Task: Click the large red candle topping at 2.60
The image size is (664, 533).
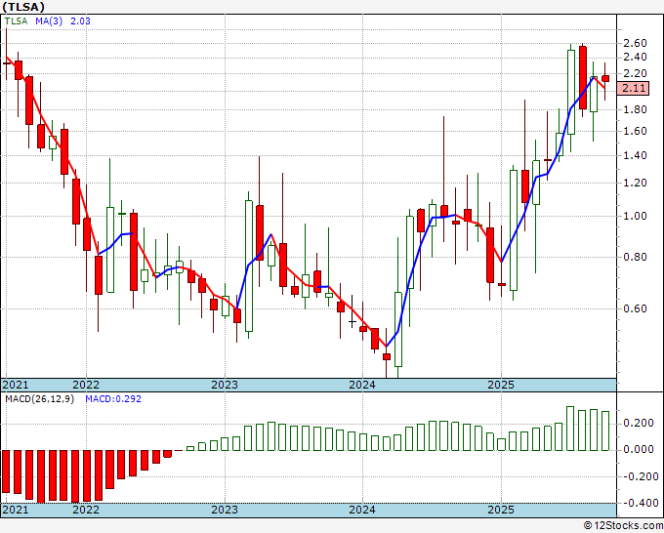Action: 583,77
